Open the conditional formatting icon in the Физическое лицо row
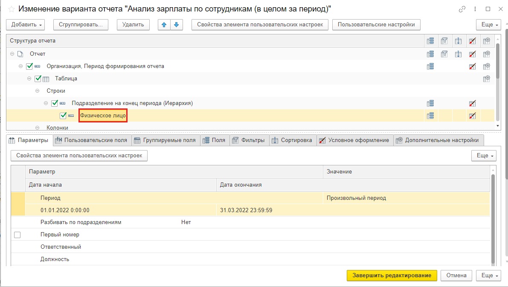This screenshot has height=287, width=508. 472,116
